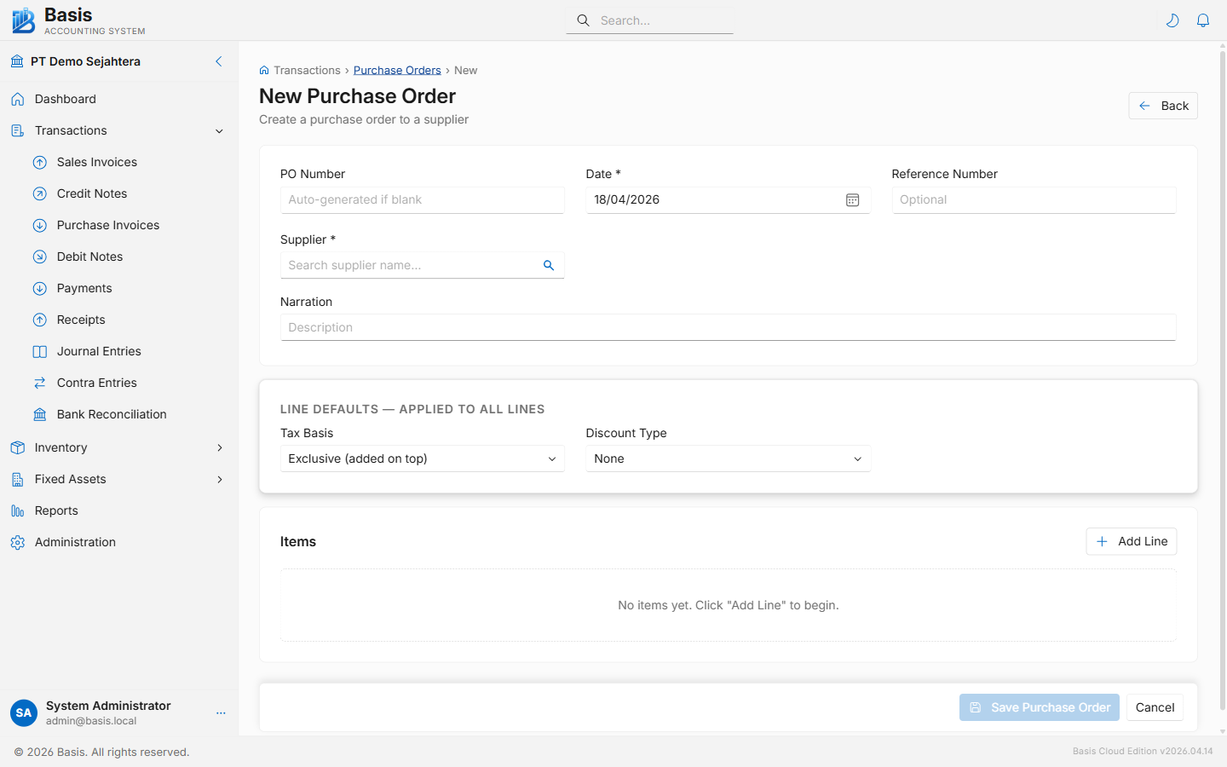Open the Tax Basis dropdown
The image size is (1227, 767).
coord(422,458)
